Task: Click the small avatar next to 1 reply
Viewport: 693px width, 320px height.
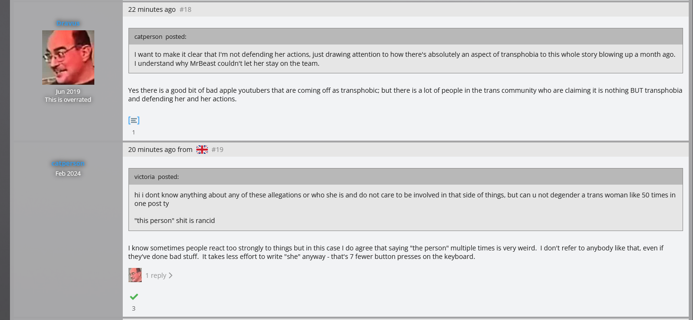Action: [x=135, y=275]
